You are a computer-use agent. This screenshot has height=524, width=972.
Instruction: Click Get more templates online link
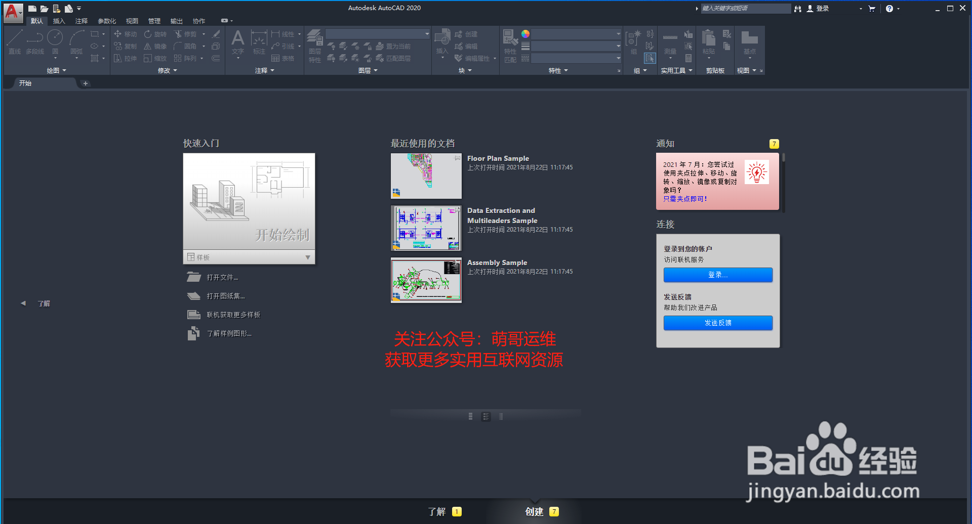coord(233,315)
